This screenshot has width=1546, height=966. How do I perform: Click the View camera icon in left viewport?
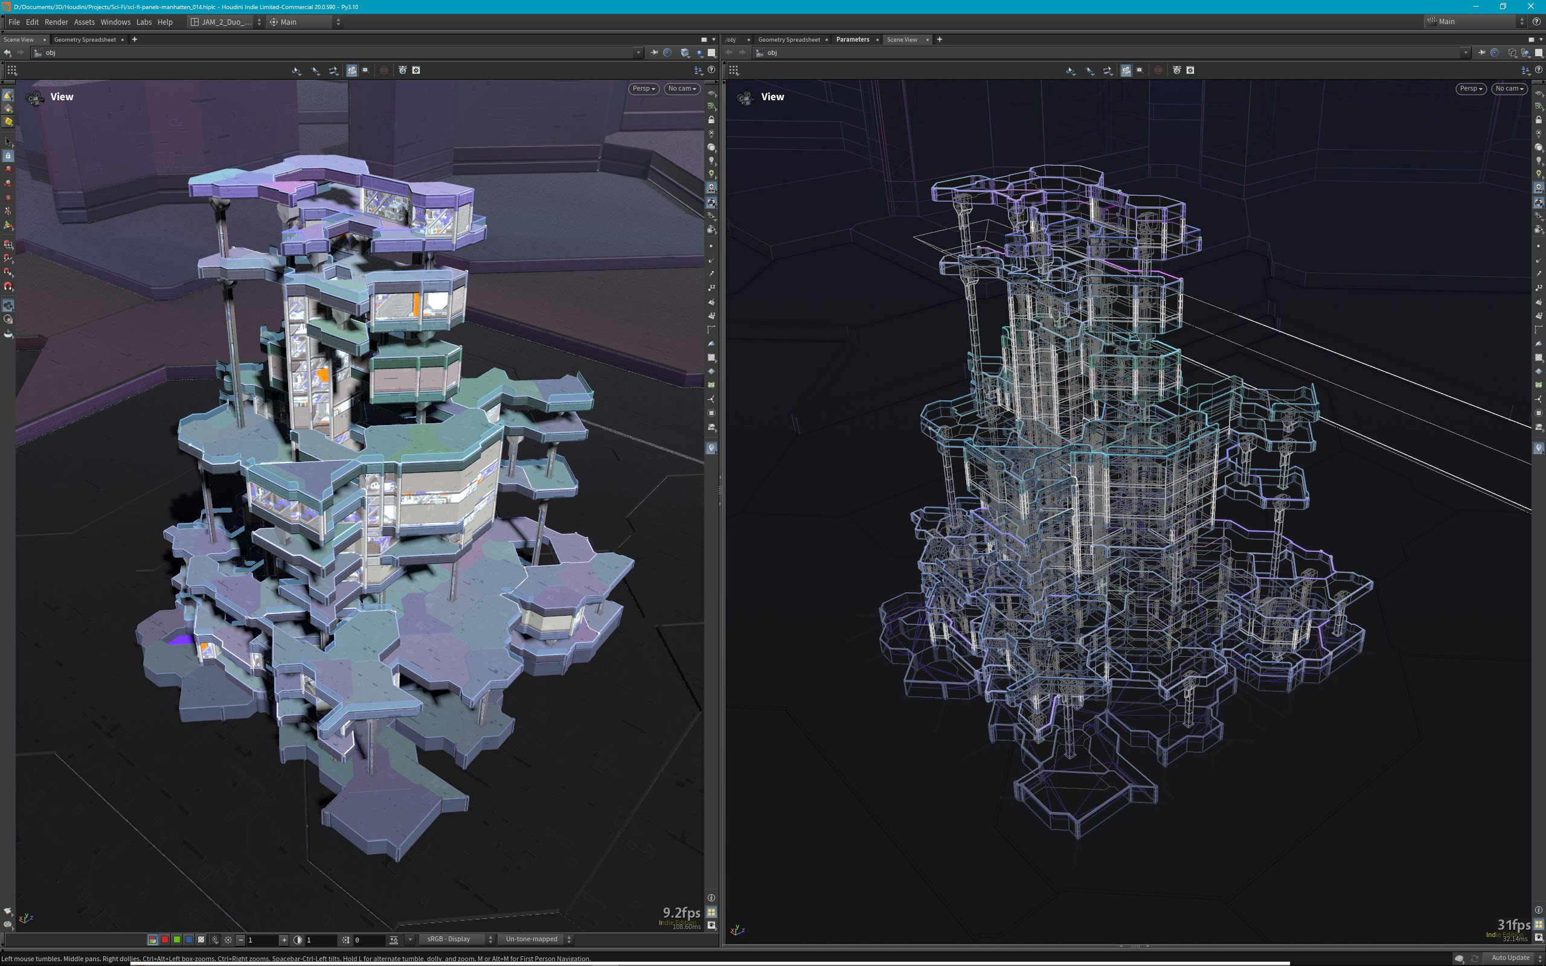point(35,98)
